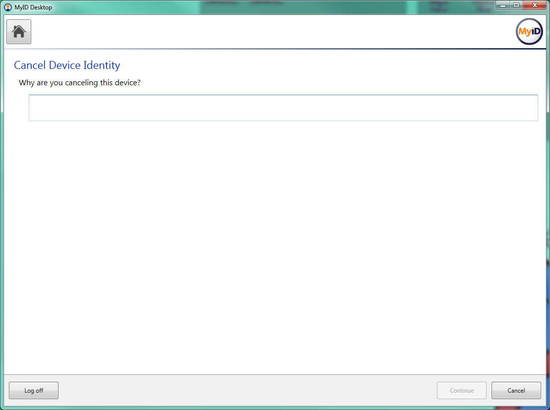
Task: Click the MyID Desktop title bar icon
Action: click(x=8, y=7)
